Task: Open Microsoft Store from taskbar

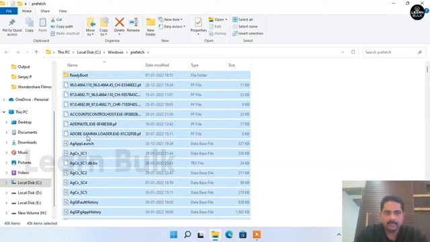Action: (x=243, y=235)
